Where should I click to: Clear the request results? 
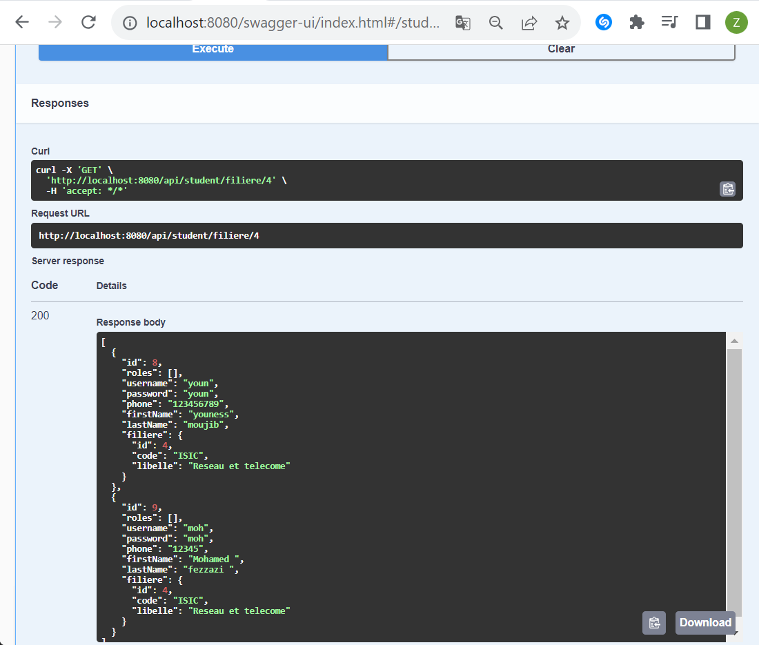tap(561, 48)
